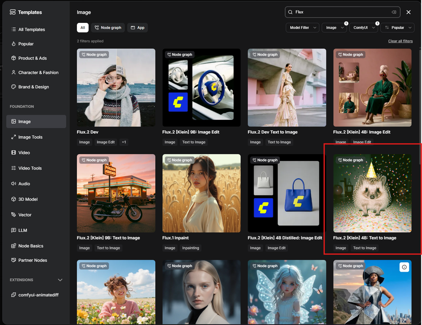Switch to the All filter tab
422x325 pixels.
click(83, 28)
